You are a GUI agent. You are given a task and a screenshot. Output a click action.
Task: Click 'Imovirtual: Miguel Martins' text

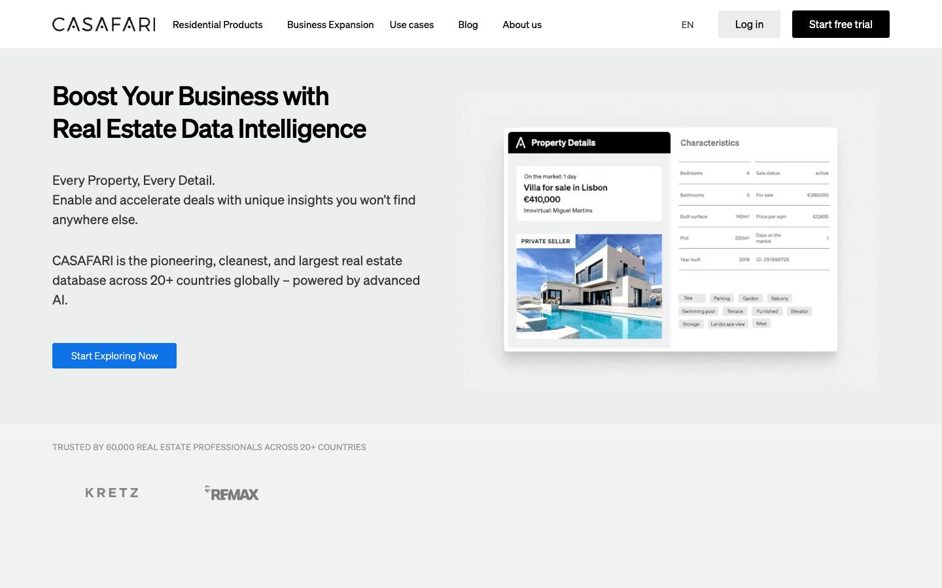pos(558,210)
